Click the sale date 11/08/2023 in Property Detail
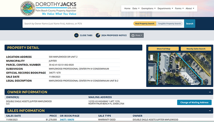Screen dimensions: 214x122 54,77
